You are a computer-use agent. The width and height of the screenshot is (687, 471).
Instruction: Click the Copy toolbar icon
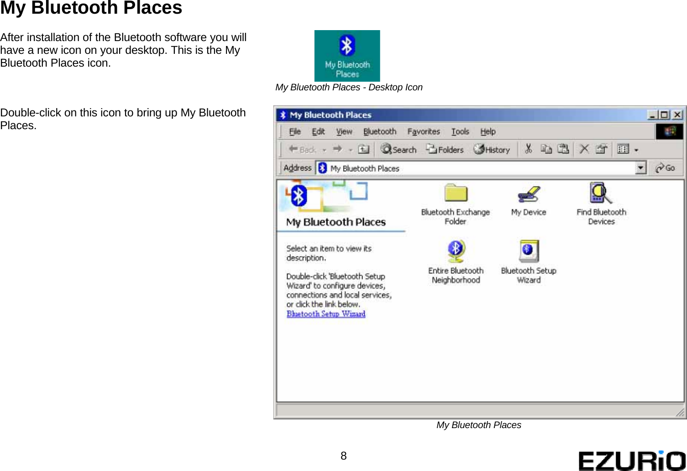point(546,149)
